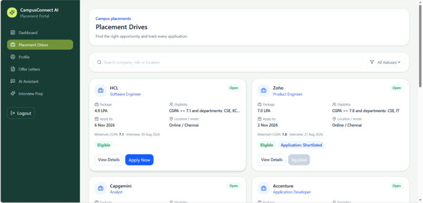423x203 pixels.
Task: Click the Analyst role under Capgemini
Action: pos(116,192)
